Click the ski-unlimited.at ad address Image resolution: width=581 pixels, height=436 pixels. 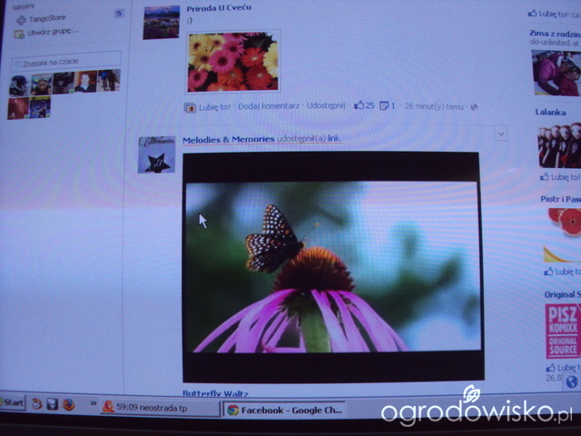(x=555, y=43)
